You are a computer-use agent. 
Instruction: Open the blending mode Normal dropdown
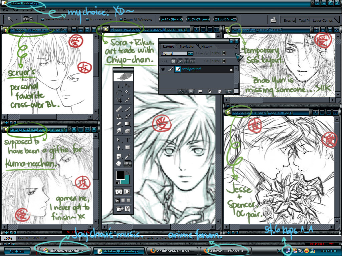(190, 53)
